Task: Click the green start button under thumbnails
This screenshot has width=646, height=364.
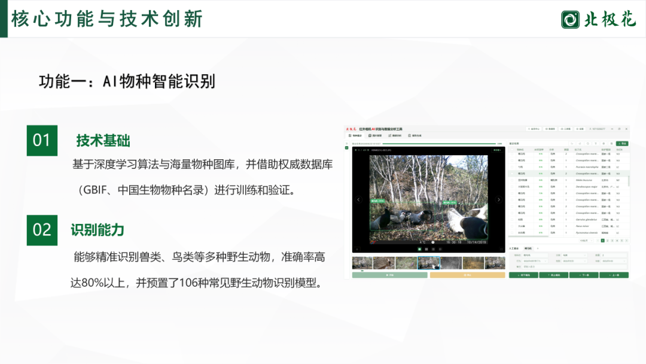Action: coord(390,275)
